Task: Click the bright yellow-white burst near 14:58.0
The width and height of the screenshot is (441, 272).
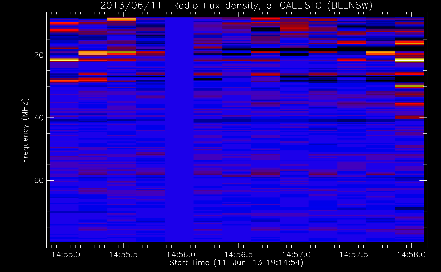Action: click(x=409, y=60)
